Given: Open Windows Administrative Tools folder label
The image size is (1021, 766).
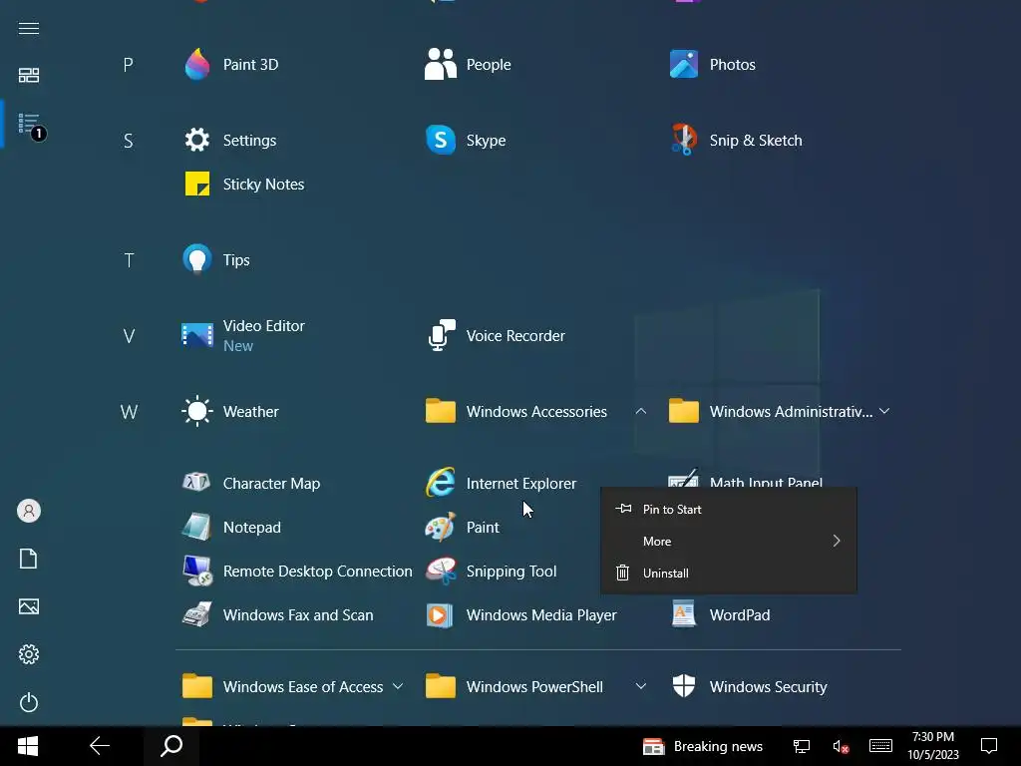Looking at the screenshot, I should coord(791,412).
